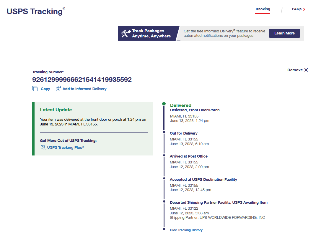Click the Copy text link
This screenshot has width=334, height=245.
45,89
